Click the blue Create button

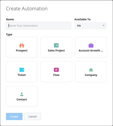pyautogui.click(x=14, y=116)
